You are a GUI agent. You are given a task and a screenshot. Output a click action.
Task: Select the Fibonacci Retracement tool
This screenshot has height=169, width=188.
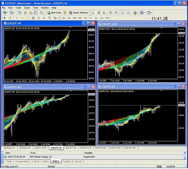coord(39,18)
